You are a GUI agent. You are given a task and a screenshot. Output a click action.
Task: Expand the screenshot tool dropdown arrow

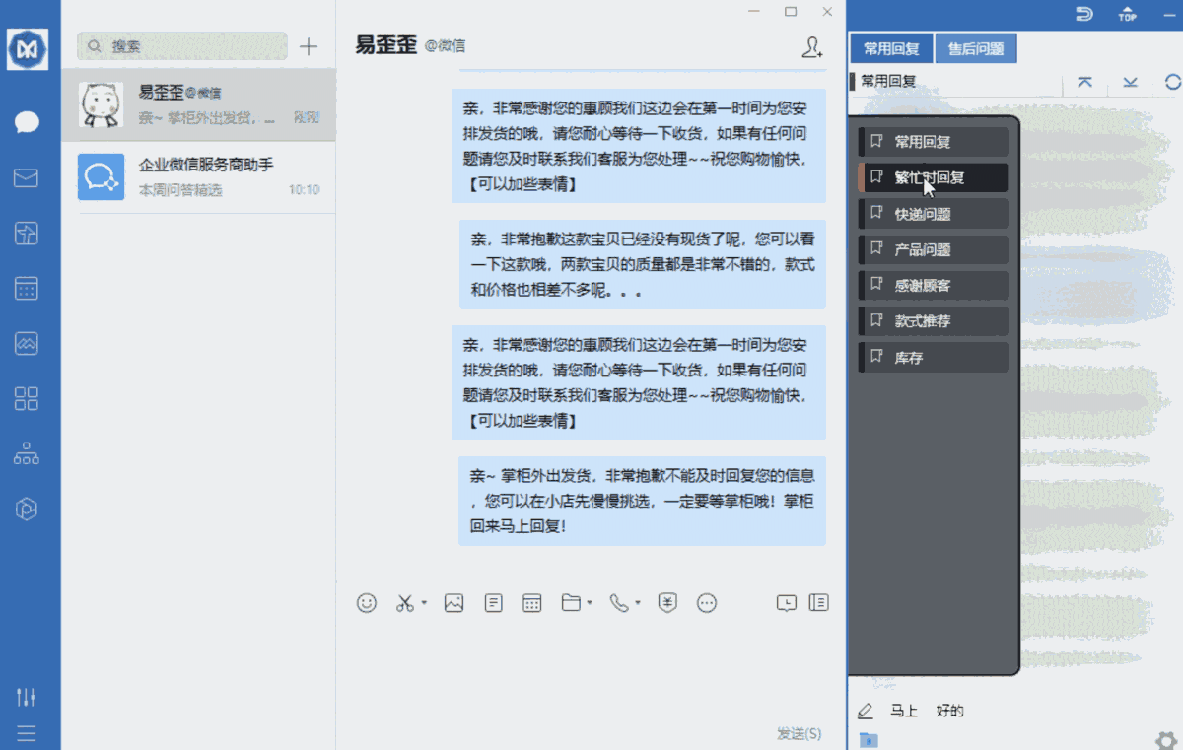pos(424,605)
